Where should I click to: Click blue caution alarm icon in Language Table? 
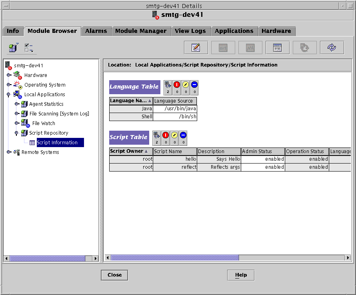tap(194, 87)
